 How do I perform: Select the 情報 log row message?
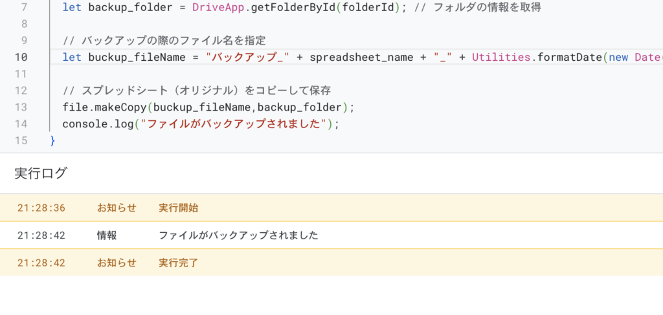coord(238,235)
